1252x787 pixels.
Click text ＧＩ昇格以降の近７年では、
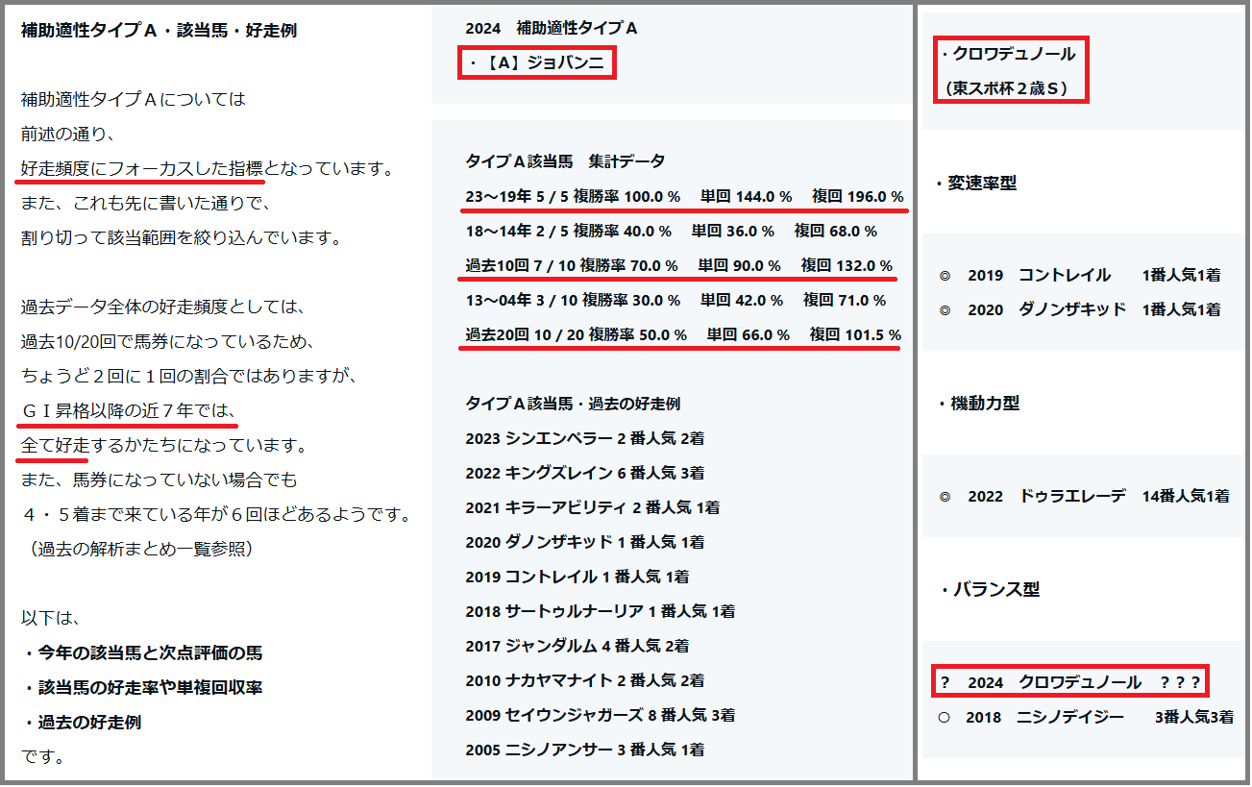tap(129, 411)
